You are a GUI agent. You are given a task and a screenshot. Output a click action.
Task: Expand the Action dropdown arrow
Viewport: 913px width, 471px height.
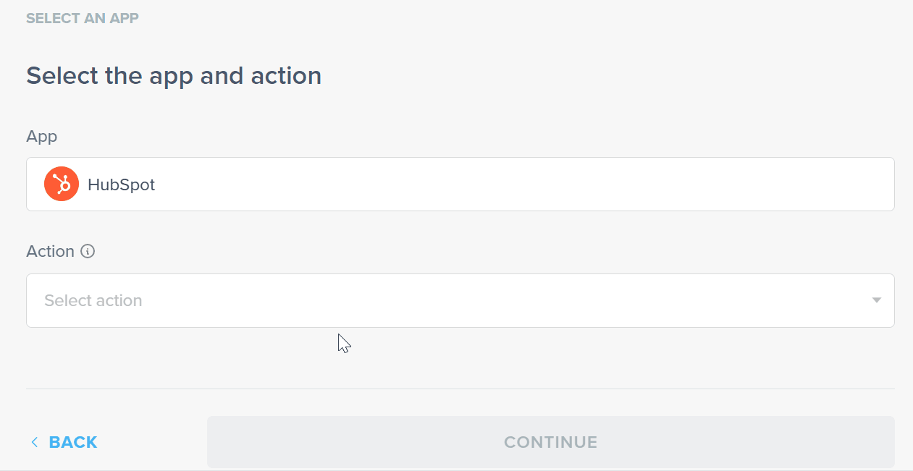(x=876, y=300)
